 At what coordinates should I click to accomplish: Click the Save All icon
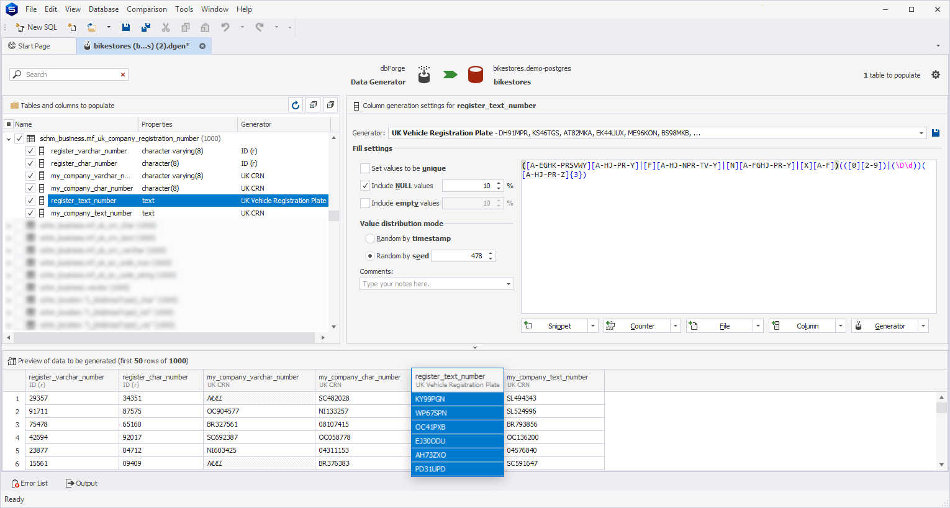coord(146,27)
